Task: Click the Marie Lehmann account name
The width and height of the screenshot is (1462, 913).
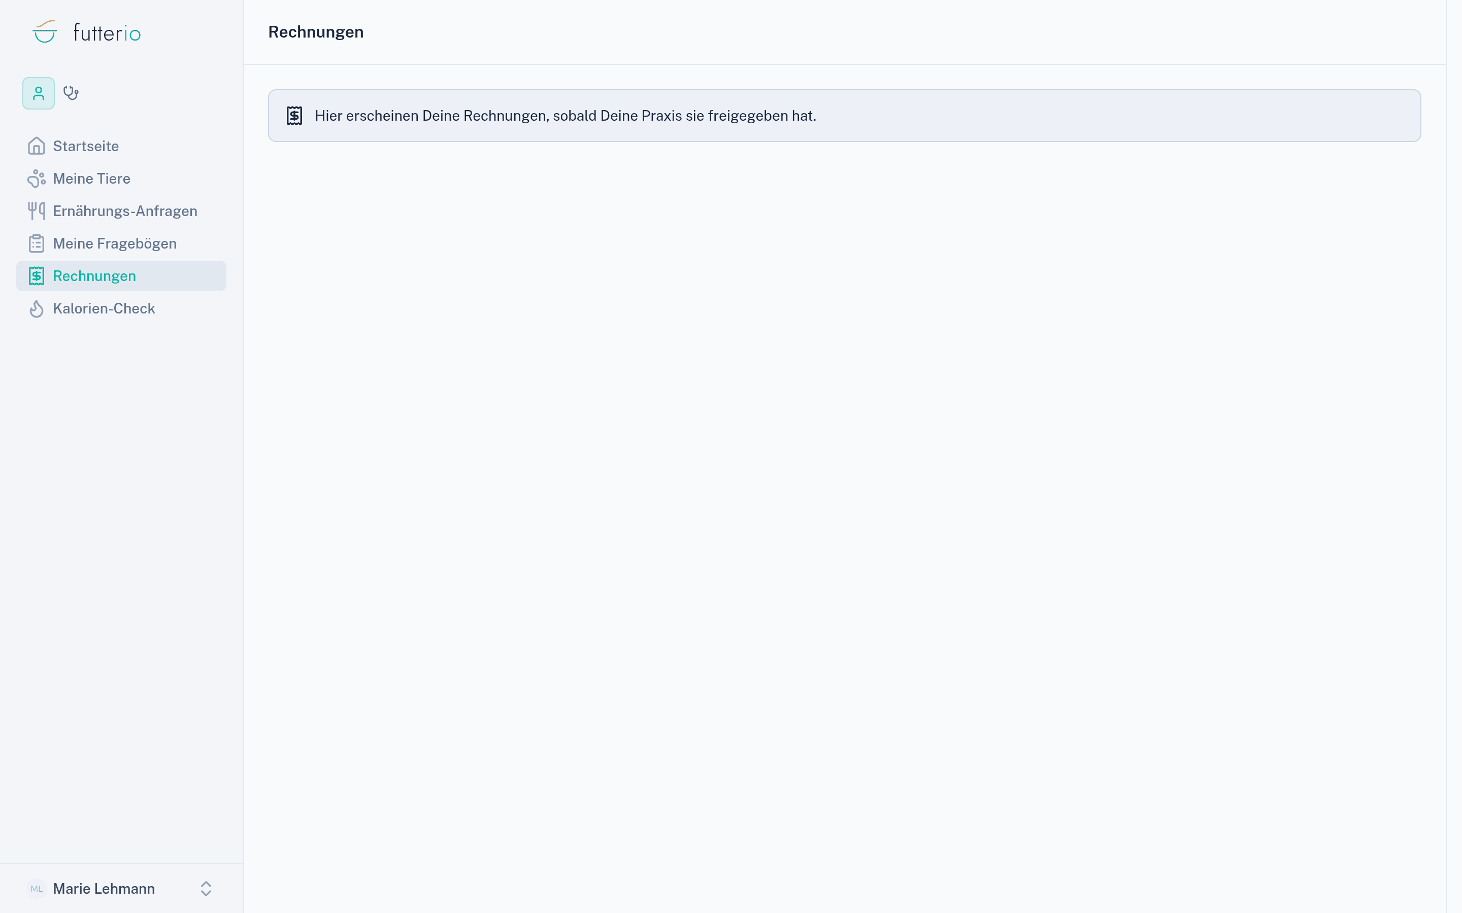Action: click(x=104, y=889)
